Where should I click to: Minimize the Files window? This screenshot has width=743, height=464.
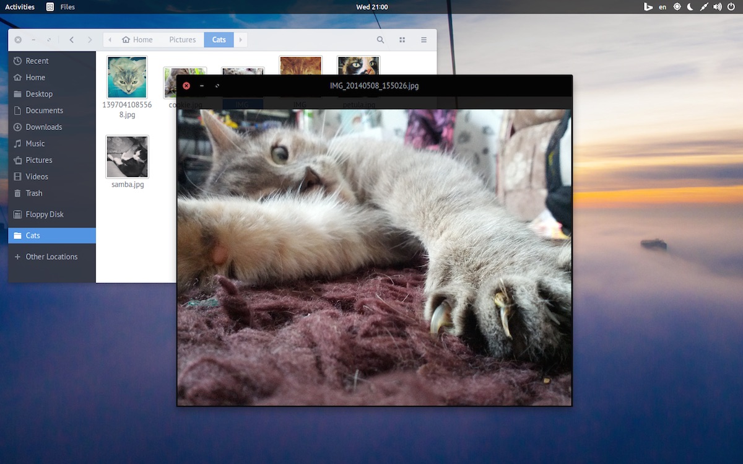pyautogui.click(x=33, y=40)
